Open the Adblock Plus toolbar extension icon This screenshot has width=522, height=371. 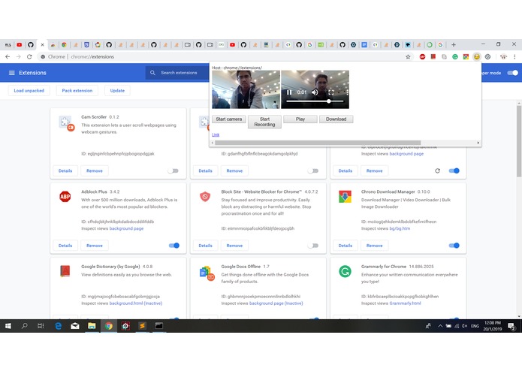422,57
